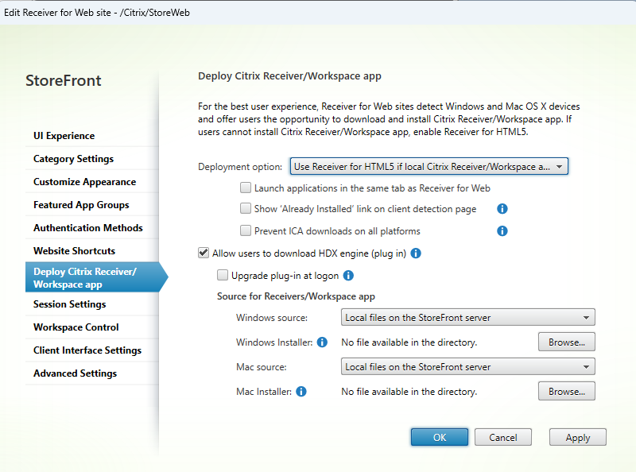Go to the UI Experience section

pyautogui.click(x=64, y=136)
